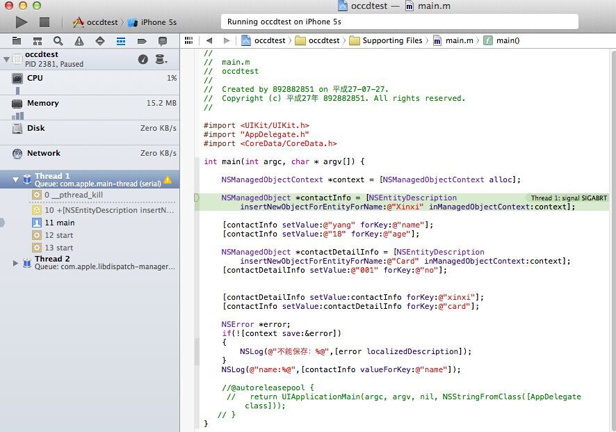616x432 pixels.
Task: Go back in editor history
Action: 209,40
